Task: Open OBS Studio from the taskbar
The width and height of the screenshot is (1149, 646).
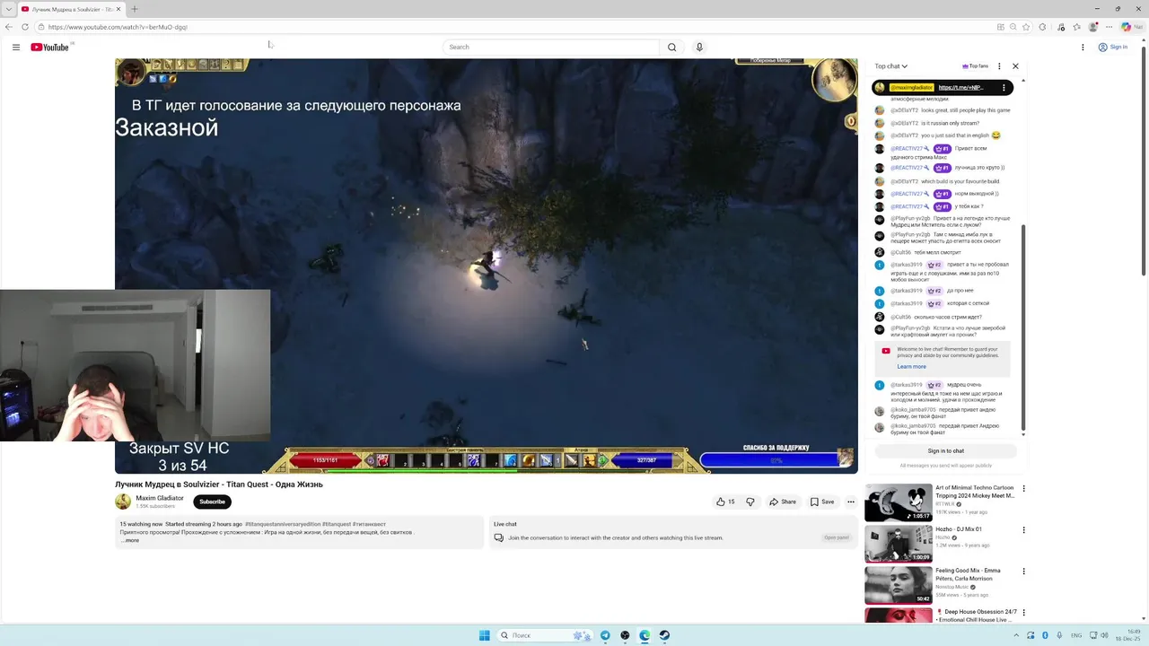Action: 625,635
